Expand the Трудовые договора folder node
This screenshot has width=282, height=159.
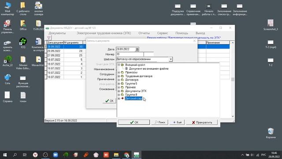coord(119,76)
